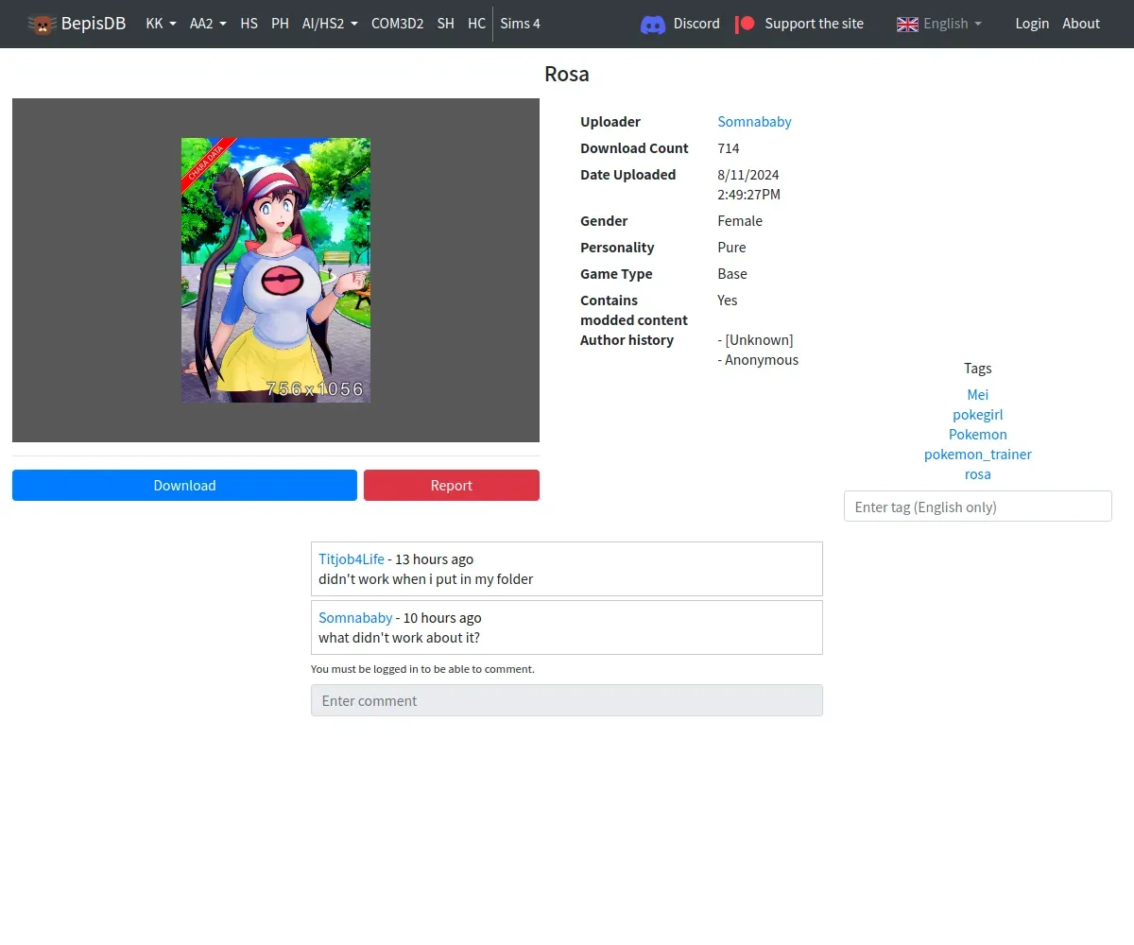The image size is (1134, 945).
Task: Expand the AI/HS2 dropdown
Action: 330,24
